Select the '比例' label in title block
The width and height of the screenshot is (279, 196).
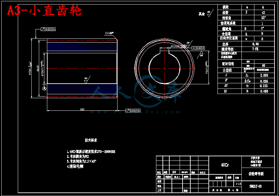[237, 178]
